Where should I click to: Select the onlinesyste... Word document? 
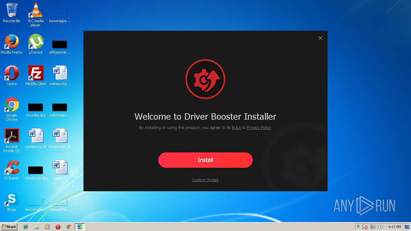click(x=60, y=76)
